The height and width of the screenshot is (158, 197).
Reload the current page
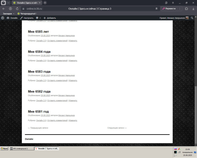17,9
